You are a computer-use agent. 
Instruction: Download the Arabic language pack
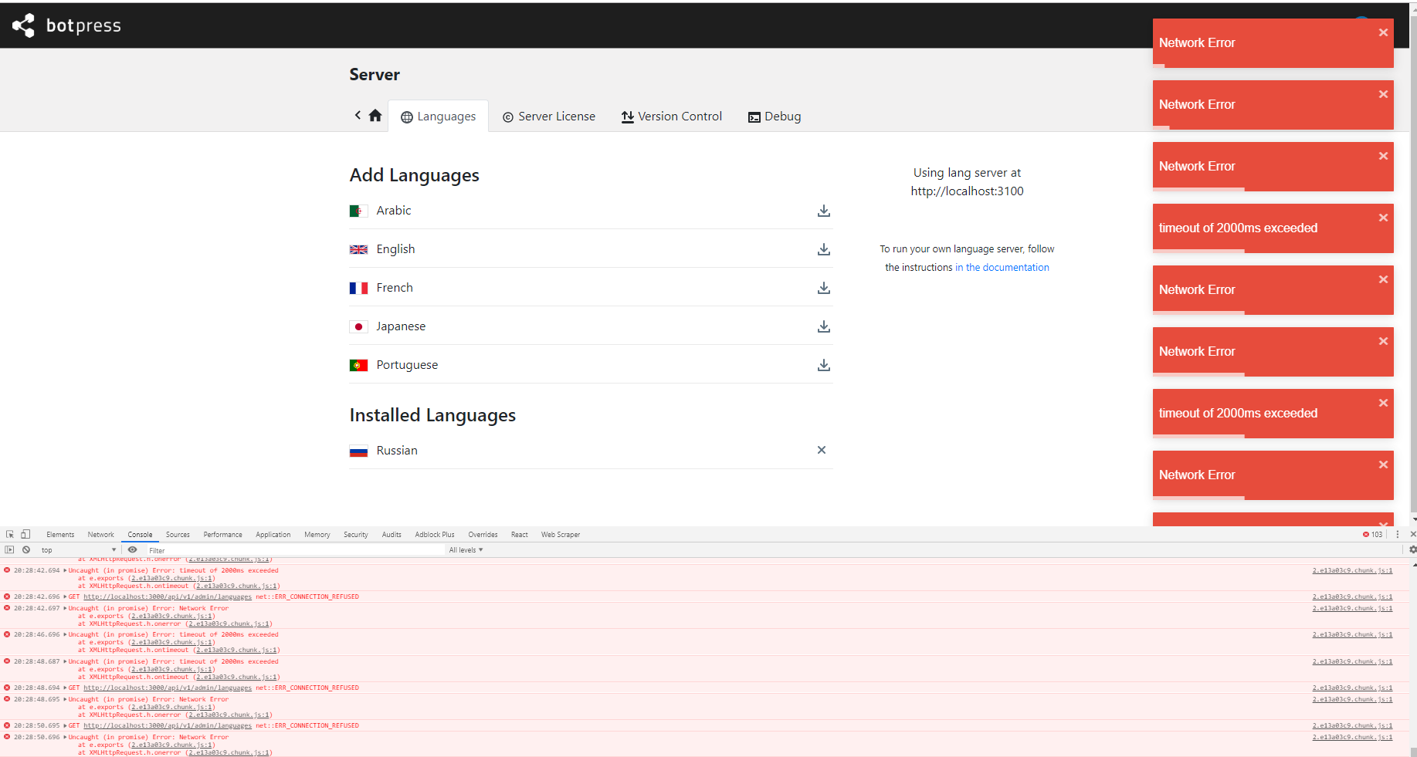point(823,211)
